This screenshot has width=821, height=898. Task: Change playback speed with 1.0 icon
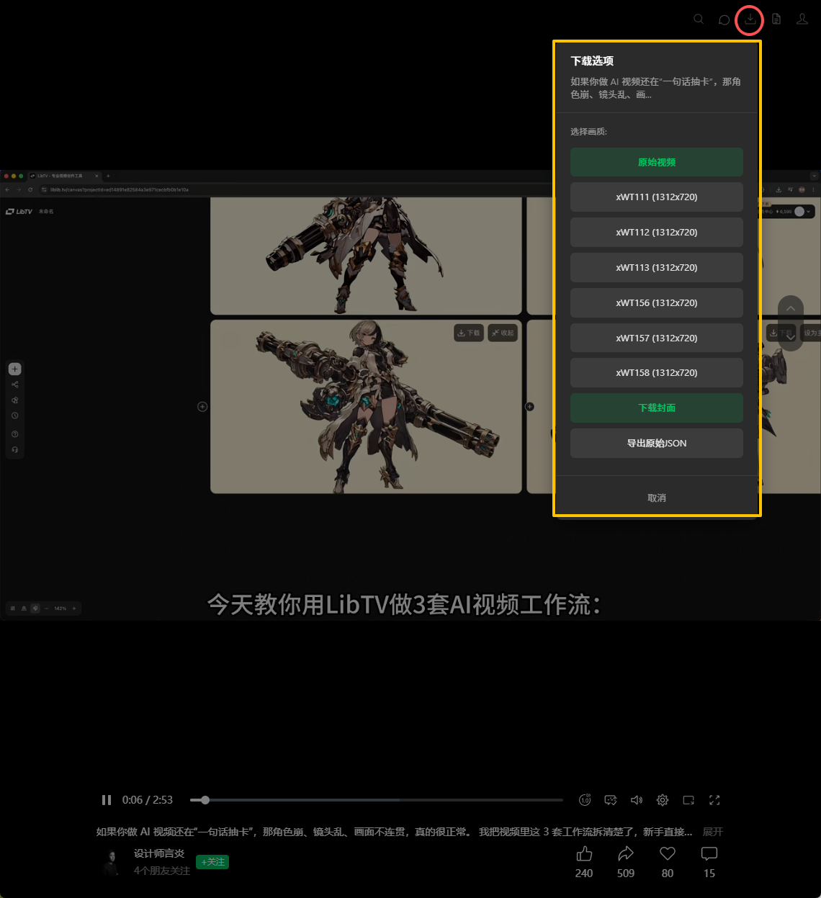585,800
